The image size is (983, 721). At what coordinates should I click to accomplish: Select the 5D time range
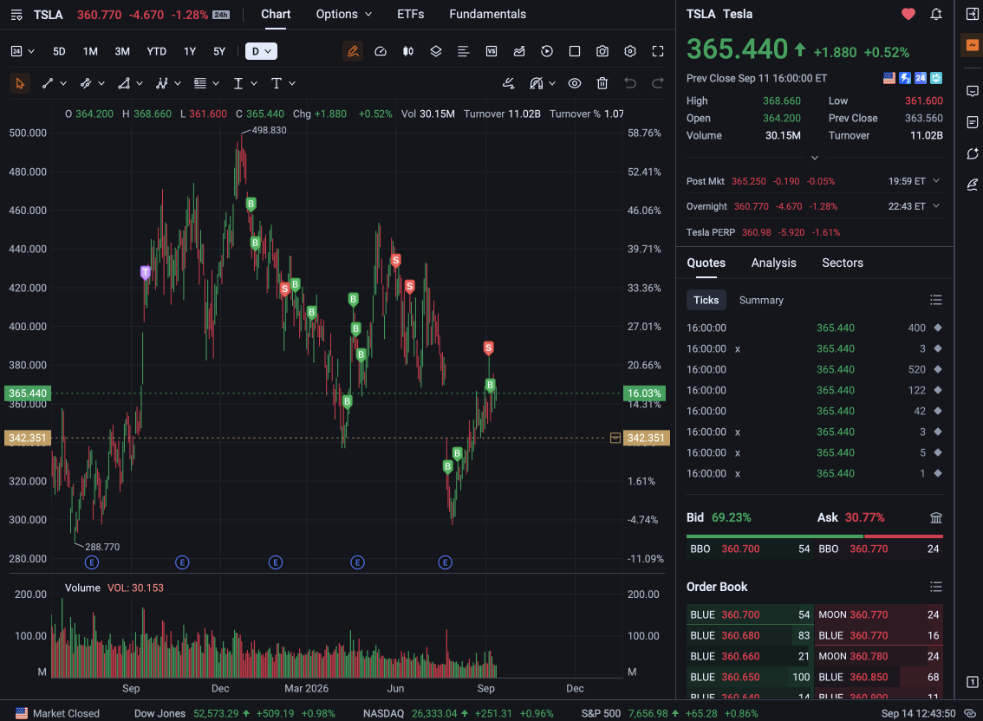click(x=59, y=51)
